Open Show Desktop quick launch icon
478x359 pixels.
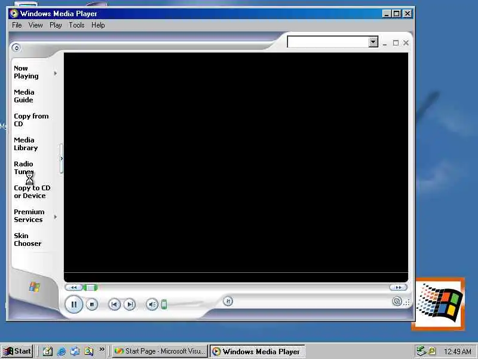[48, 351]
